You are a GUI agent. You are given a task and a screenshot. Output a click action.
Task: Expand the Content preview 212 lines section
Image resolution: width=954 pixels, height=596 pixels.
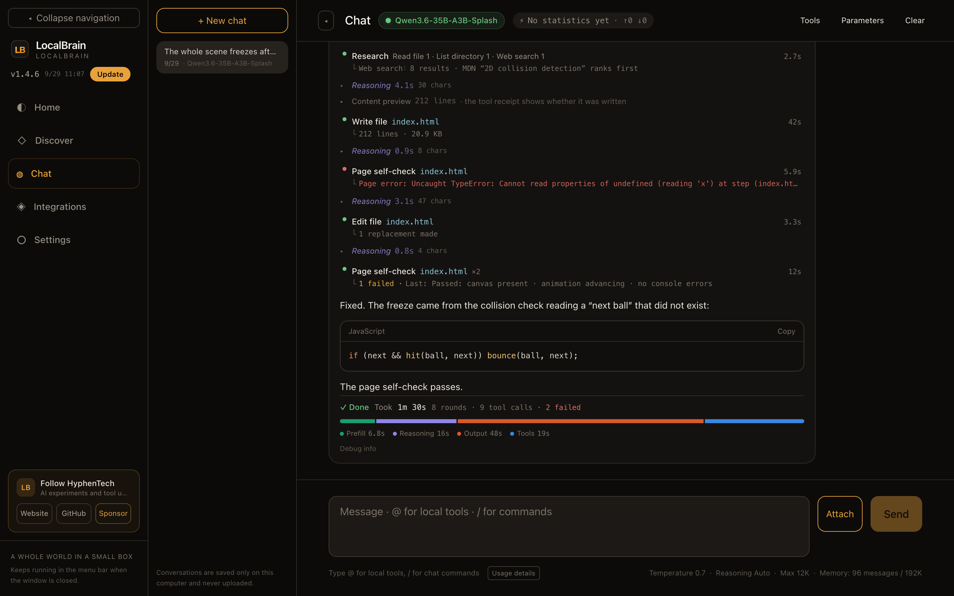483,101
